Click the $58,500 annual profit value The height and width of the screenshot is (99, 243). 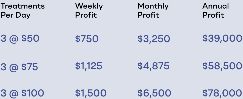coord(222,66)
